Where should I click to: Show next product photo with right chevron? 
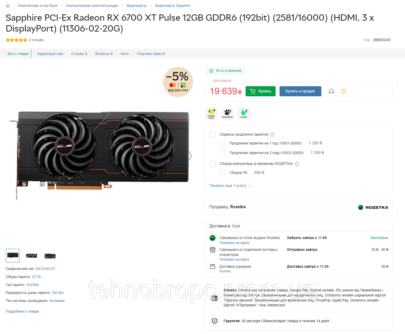point(190,156)
